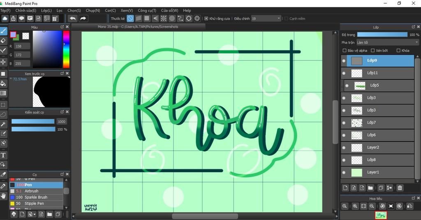Select the Lớp6 layer

click(x=377, y=135)
